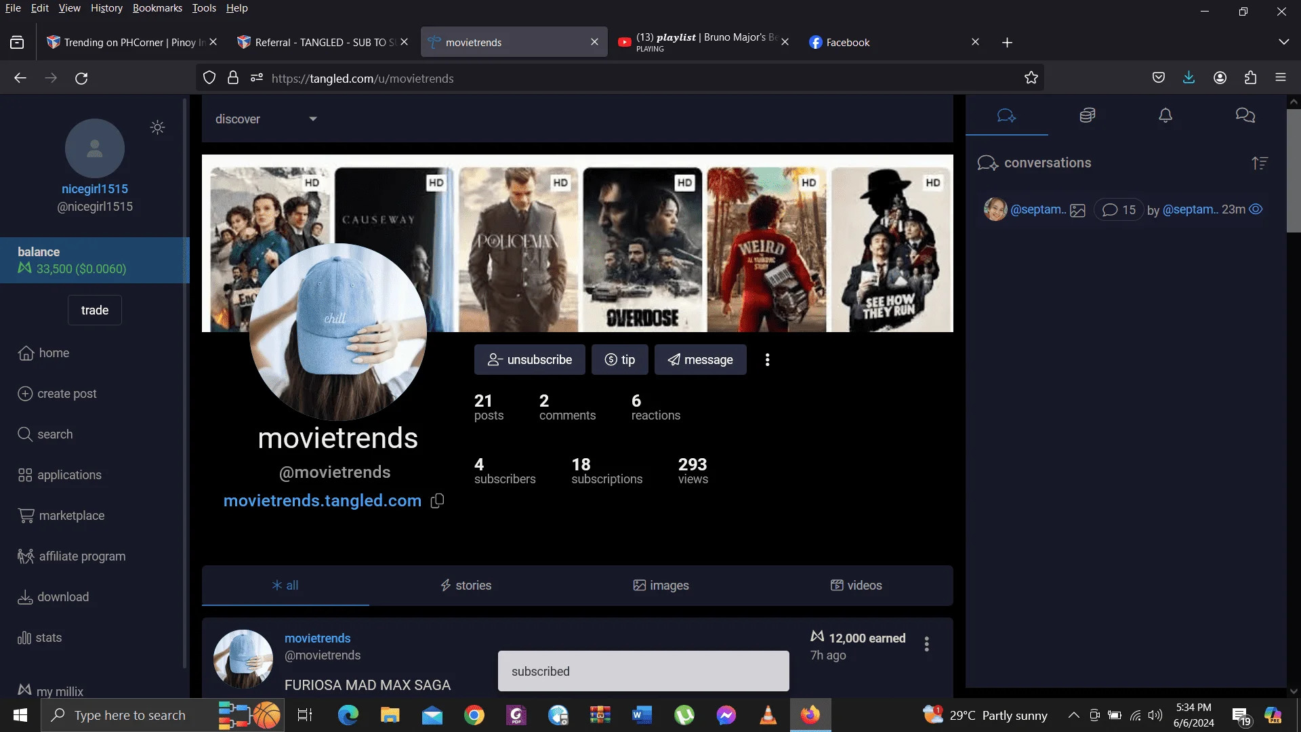The width and height of the screenshot is (1301, 732).
Task: Open the site permissions icon in address bar
Action: pos(256,78)
